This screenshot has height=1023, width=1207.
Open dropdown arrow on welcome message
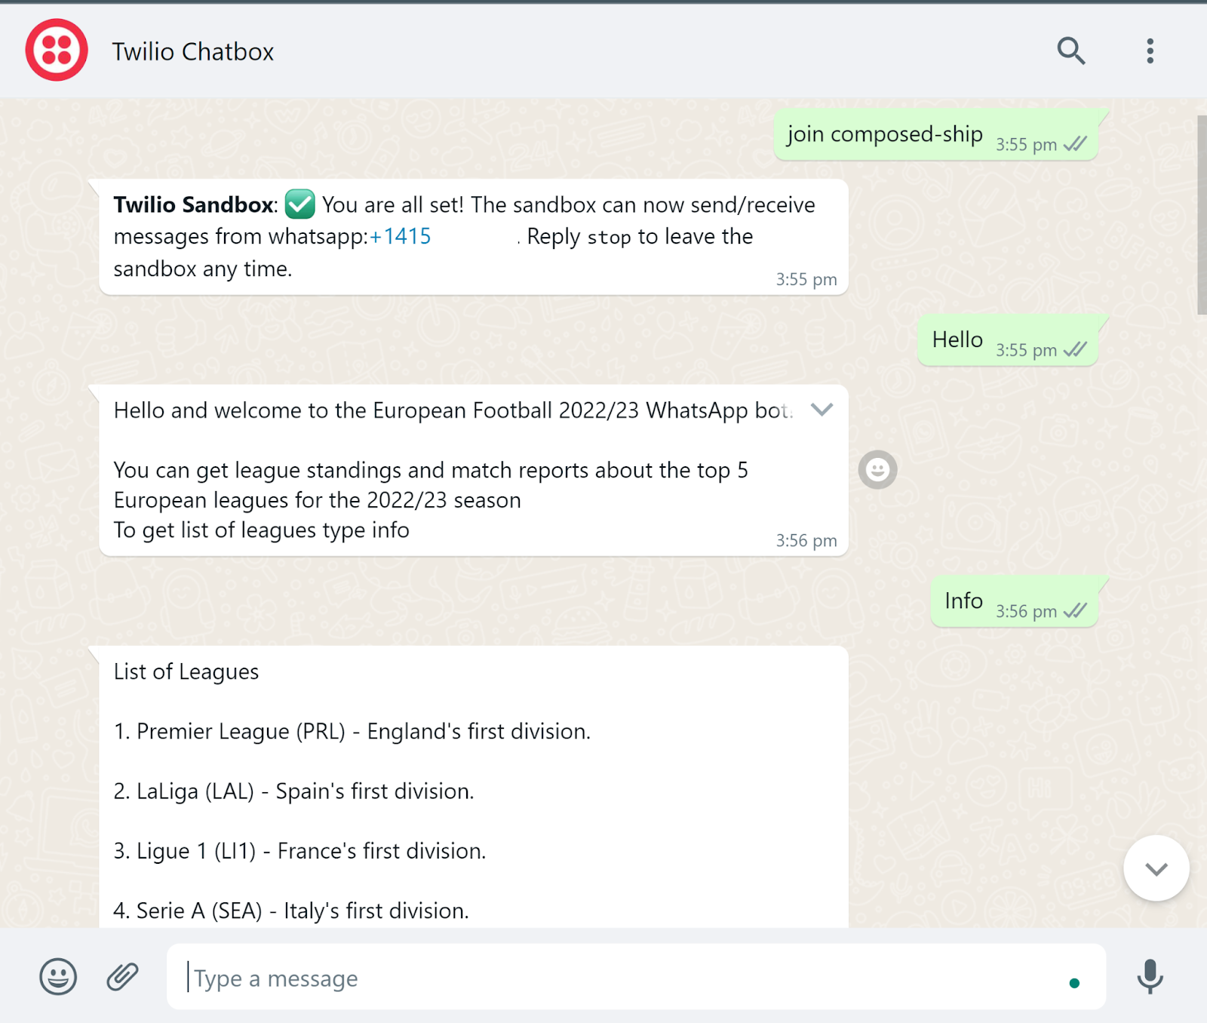[822, 410]
